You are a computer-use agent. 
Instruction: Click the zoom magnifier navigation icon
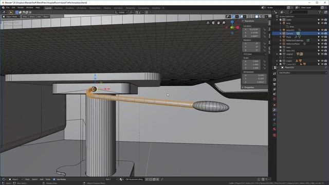click(x=224, y=23)
